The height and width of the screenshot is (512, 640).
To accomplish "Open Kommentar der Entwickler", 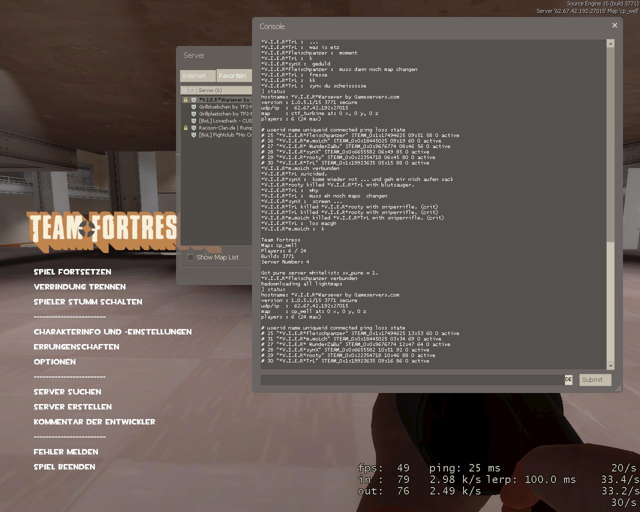I will 94,421.
